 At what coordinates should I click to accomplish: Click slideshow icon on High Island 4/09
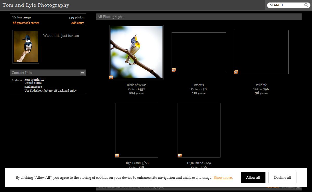click(180, 155)
